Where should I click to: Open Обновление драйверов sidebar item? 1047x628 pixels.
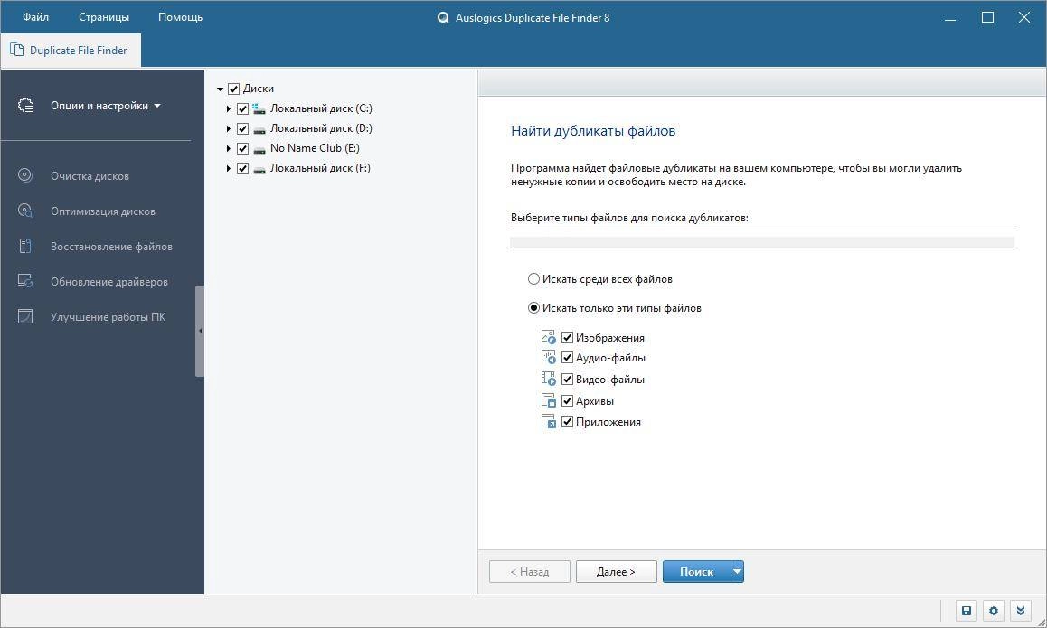(x=109, y=282)
